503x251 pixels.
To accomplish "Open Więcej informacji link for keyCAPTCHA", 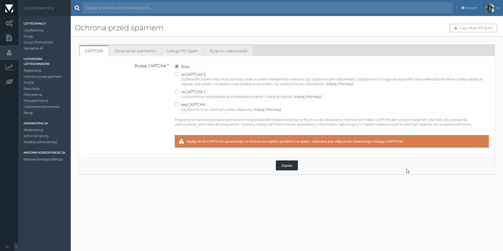I will (267, 110).
